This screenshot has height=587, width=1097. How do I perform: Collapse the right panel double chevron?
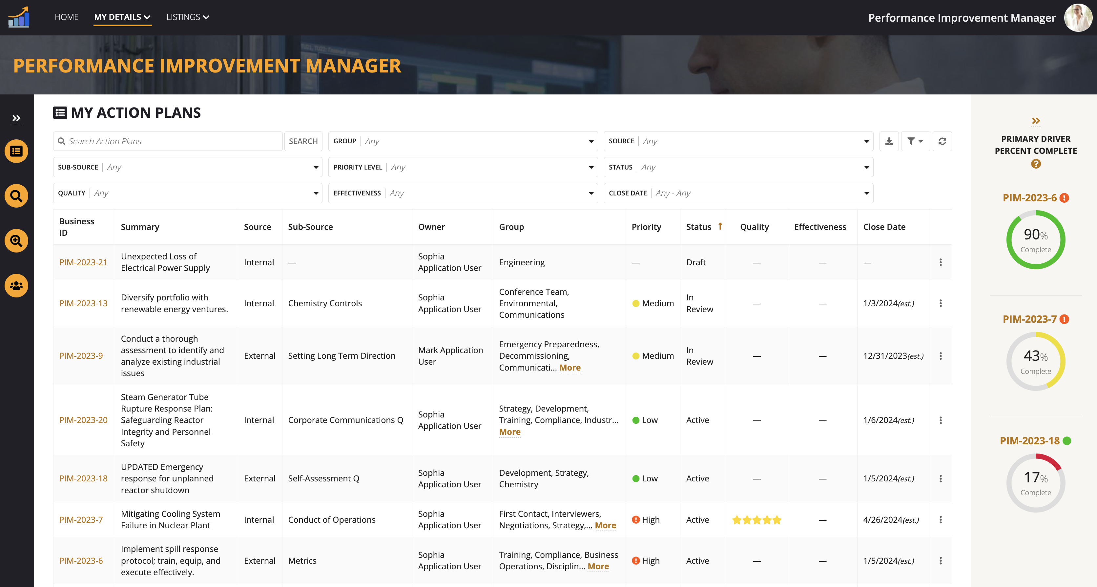point(1036,121)
